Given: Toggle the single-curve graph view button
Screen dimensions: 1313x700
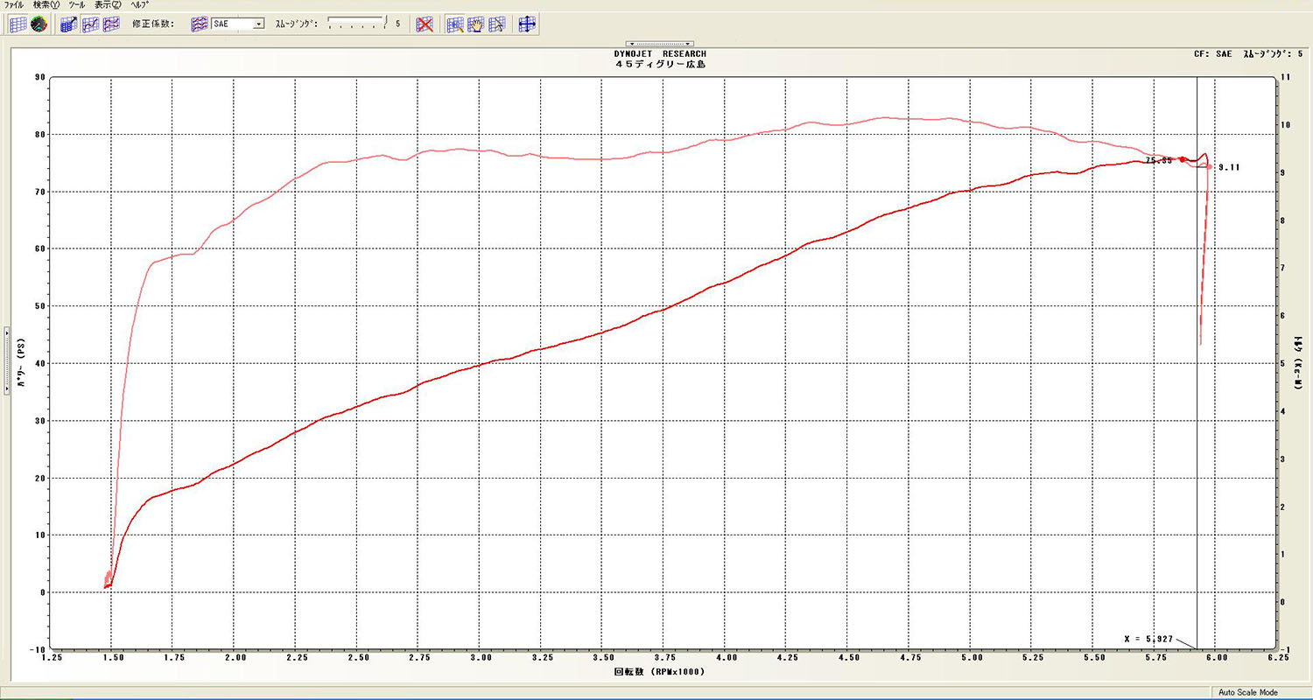Looking at the screenshot, I should click(90, 24).
